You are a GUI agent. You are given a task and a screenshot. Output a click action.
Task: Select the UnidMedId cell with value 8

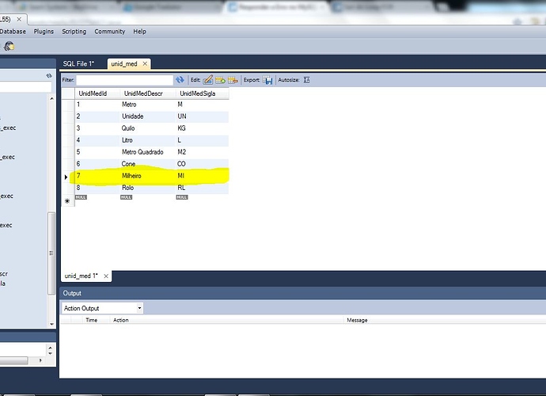point(97,188)
